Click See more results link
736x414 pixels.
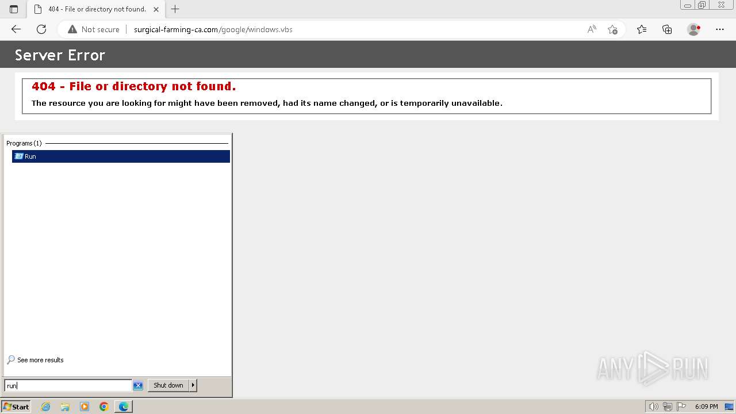[x=35, y=360]
